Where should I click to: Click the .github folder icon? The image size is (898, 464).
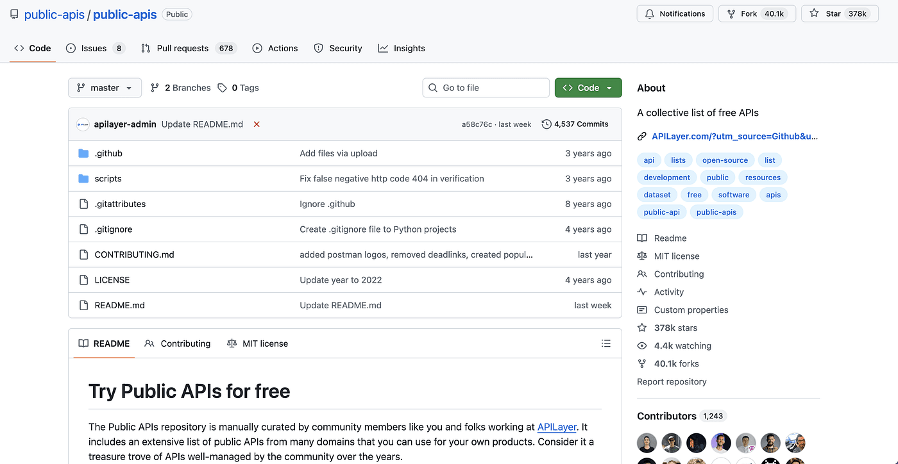pos(83,153)
